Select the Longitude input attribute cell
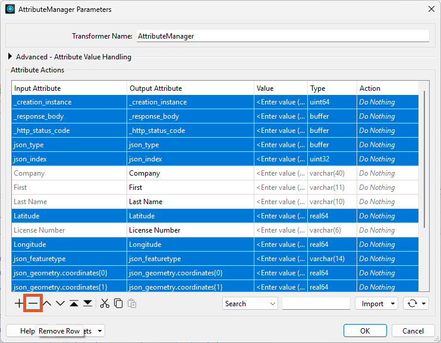The height and width of the screenshot is (343, 441). (69, 244)
